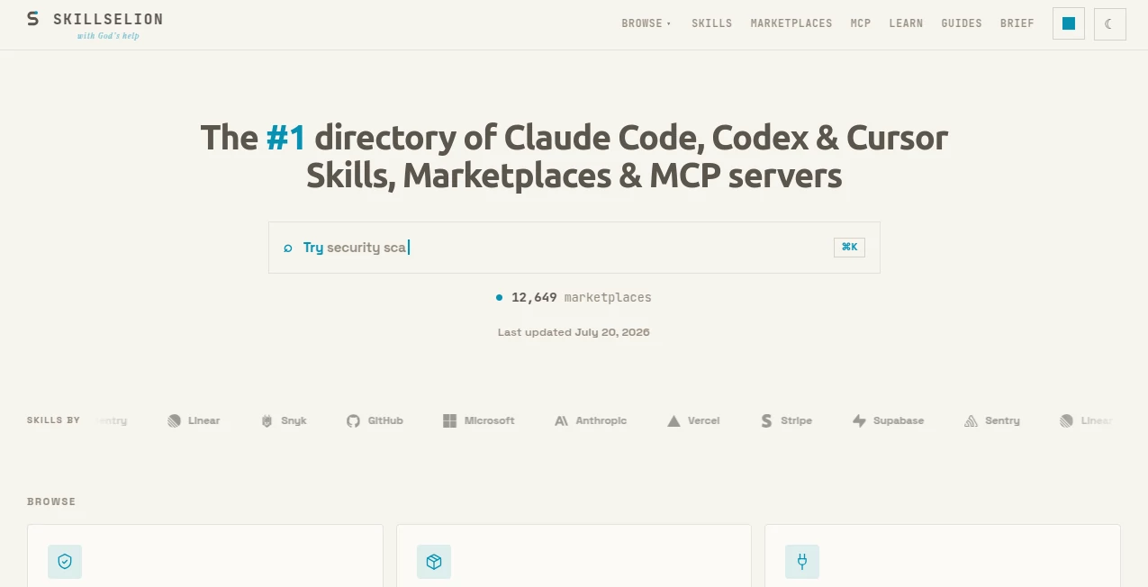
Task: Click the BROWSE section heading
Action: (51, 501)
